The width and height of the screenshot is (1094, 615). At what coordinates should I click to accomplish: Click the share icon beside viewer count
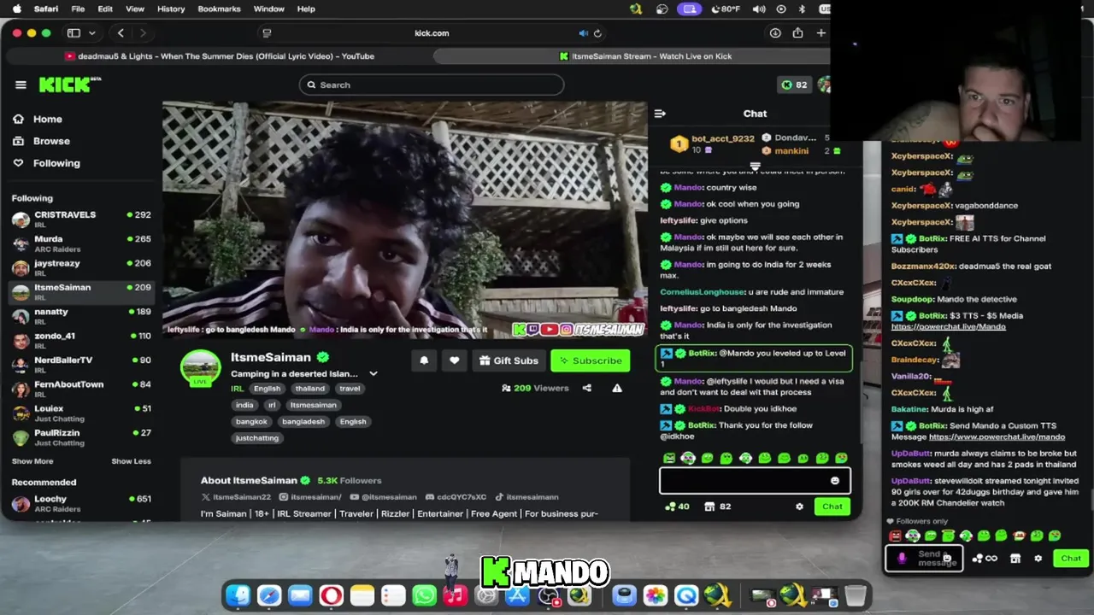(586, 388)
